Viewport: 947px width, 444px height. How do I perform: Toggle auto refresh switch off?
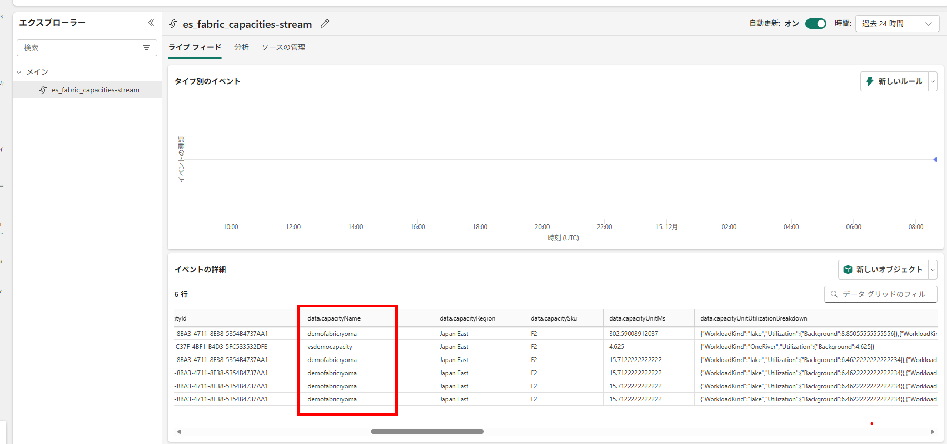click(816, 24)
